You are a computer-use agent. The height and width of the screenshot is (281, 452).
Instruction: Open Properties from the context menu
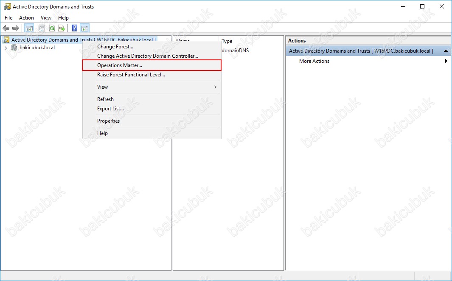tap(152, 121)
